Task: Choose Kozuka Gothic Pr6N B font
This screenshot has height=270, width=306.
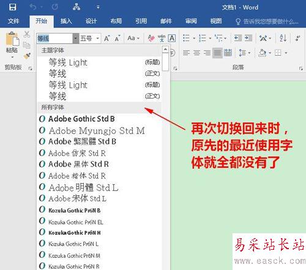Action: pyautogui.click(x=99, y=210)
